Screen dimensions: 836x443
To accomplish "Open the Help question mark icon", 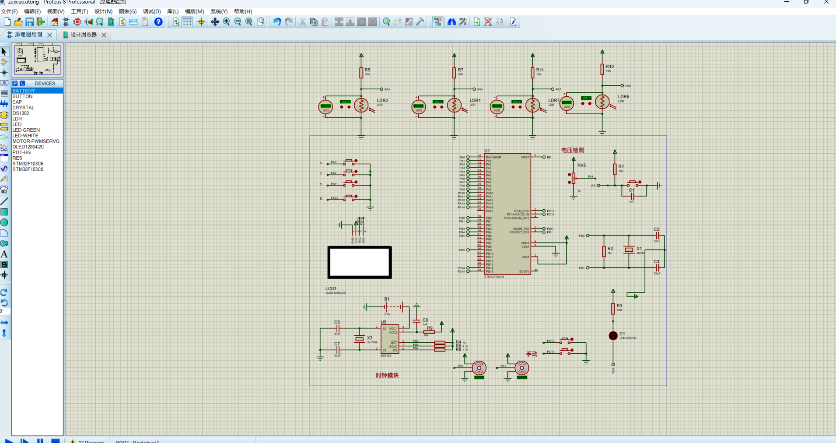I will pos(158,22).
